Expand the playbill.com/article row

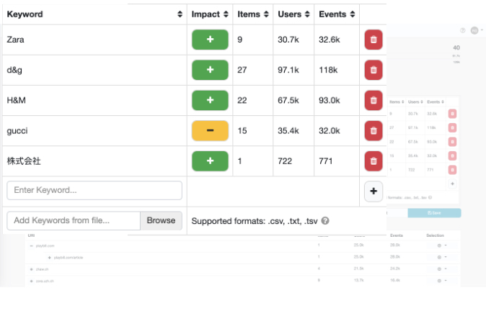49,258
